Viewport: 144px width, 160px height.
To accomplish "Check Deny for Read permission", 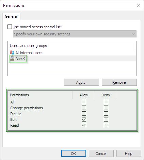I will pyautogui.click(x=106, y=125).
